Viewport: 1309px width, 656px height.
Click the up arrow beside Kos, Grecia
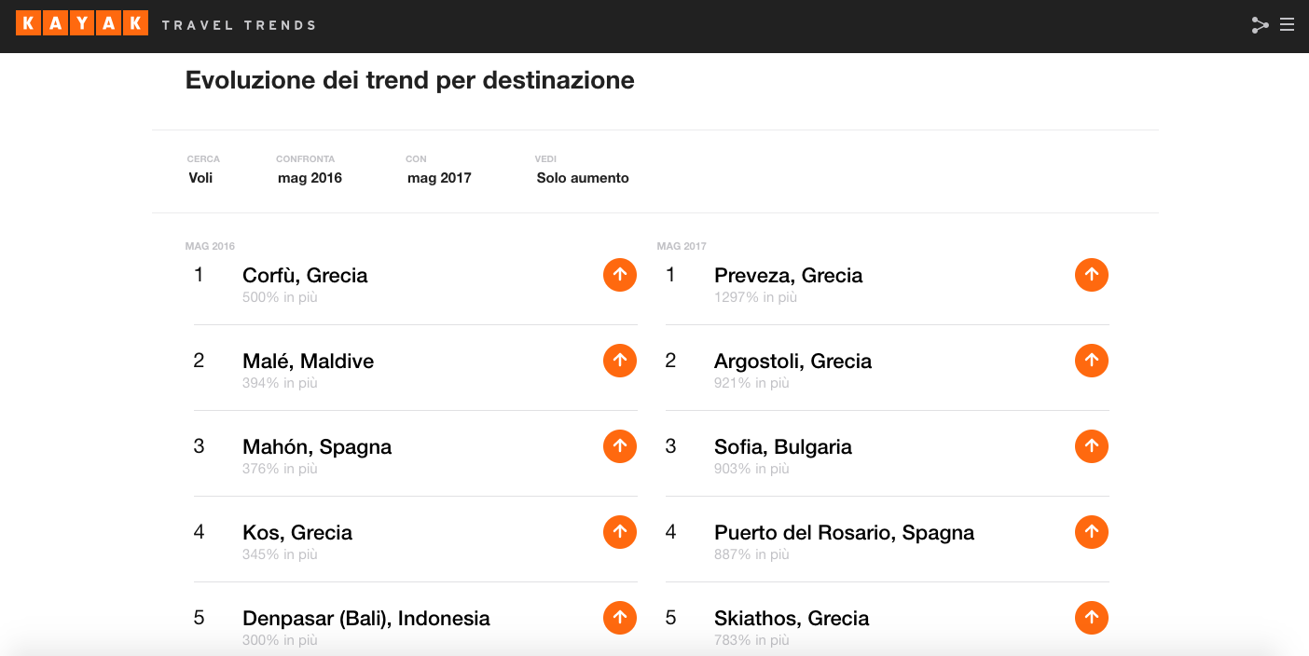point(620,532)
